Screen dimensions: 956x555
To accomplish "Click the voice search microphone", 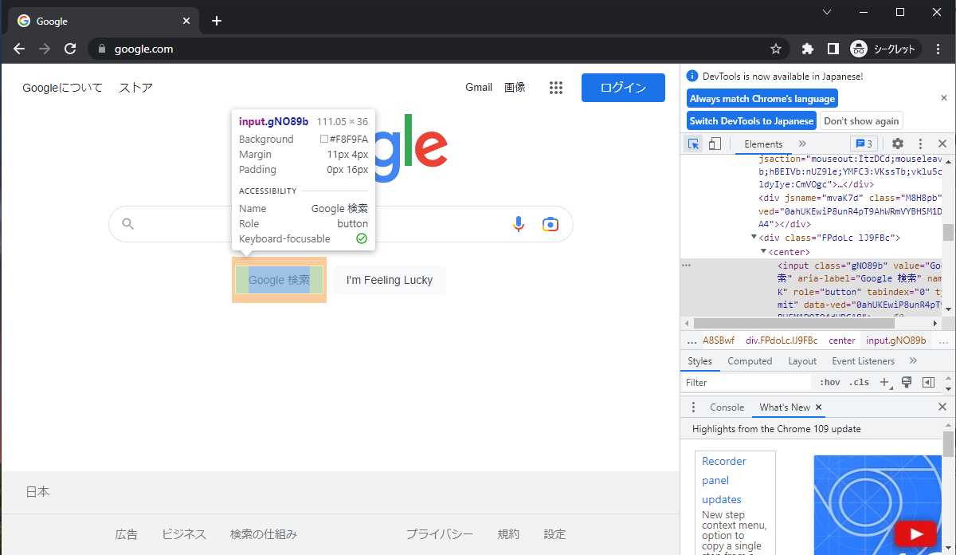I will pyautogui.click(x=519, y=224).
